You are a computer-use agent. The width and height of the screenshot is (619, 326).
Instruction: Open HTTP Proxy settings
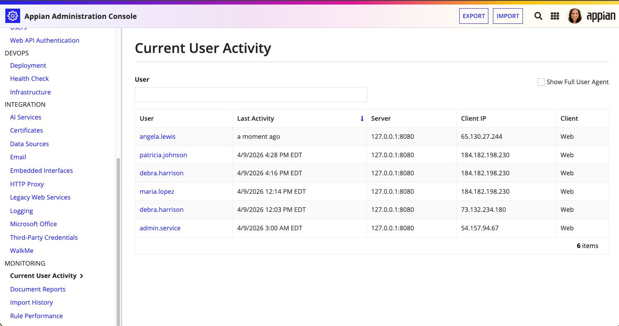pos(27,184)
